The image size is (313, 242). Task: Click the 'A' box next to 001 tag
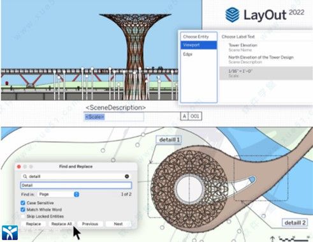tap(184, 116)
